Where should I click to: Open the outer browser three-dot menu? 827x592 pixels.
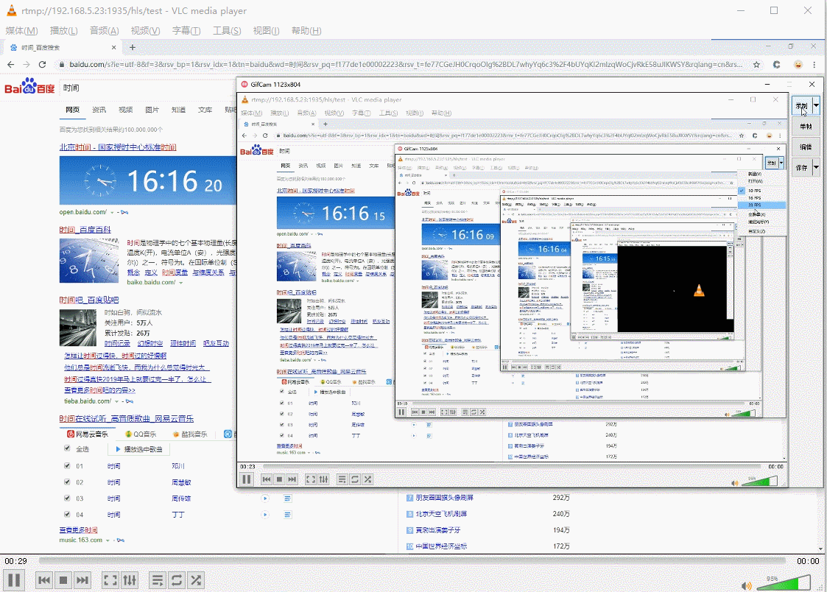point(814,64)
